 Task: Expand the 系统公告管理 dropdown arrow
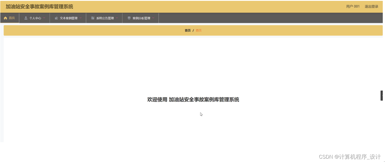[x=117, y=18]
